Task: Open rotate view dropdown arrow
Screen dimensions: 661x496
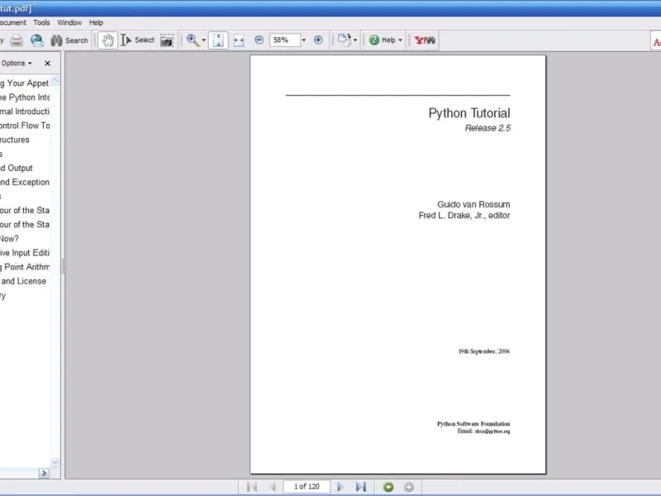Action: pos(355,41)
